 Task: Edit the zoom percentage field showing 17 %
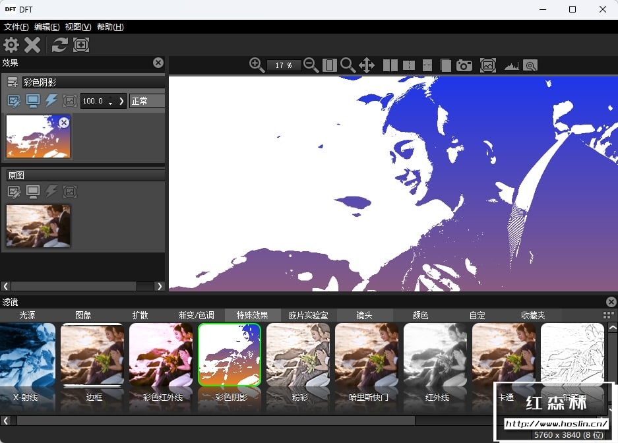[x=284, y=65]
